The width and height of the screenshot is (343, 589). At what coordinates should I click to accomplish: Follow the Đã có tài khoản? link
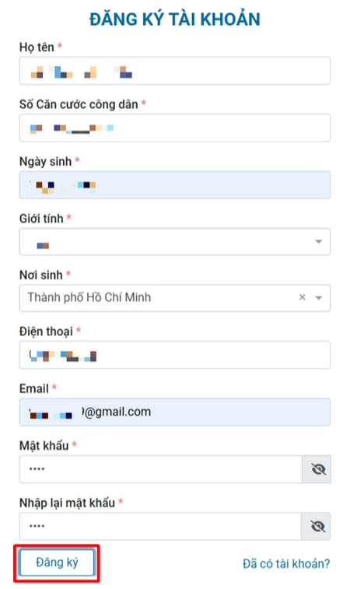click(x=286, y=563)
